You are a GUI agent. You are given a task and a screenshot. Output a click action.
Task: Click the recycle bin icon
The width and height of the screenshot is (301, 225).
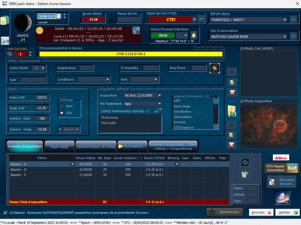click(x=245, y=175)
